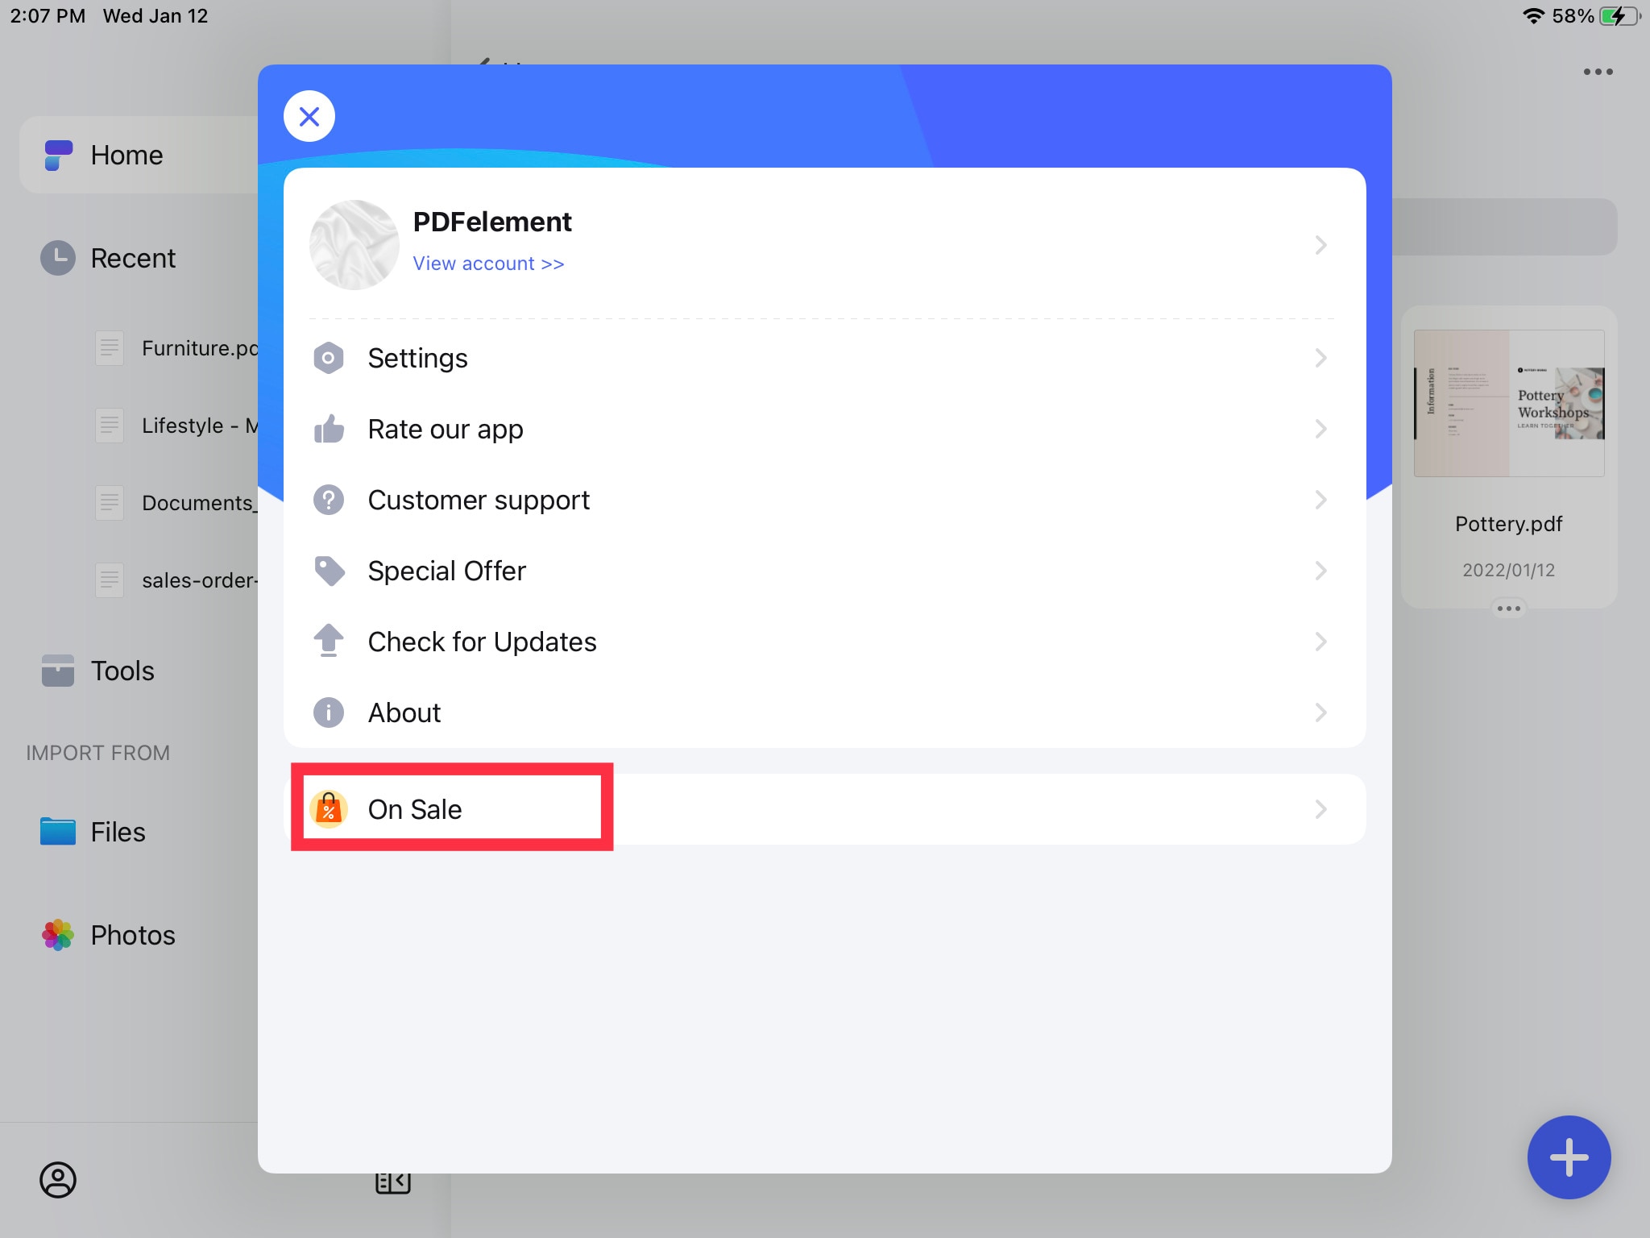Expand Settings chevron arrow

pos(1321,358)
